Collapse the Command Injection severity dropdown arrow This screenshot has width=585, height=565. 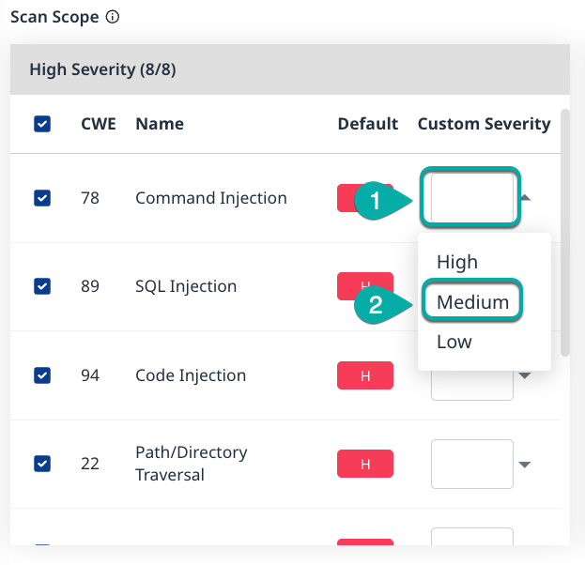(x=526, y=198)
